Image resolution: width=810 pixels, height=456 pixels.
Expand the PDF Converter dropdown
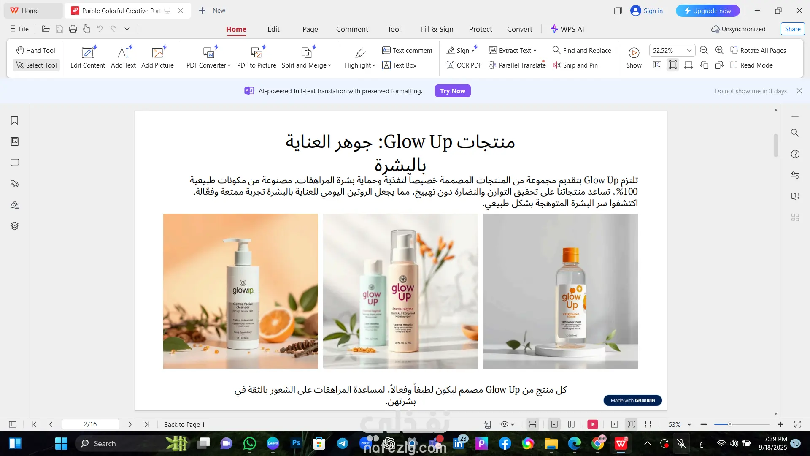(x=229, y=65)
